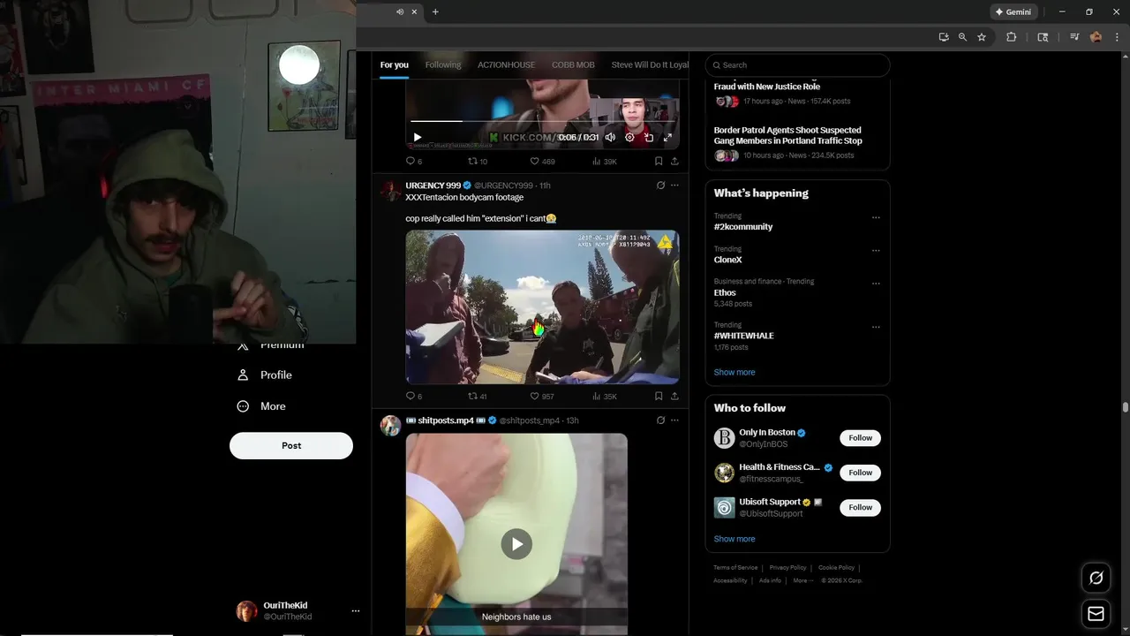Open the COBB MOB tab
The height and width of the screenshot is (636, 1130).
573,64
